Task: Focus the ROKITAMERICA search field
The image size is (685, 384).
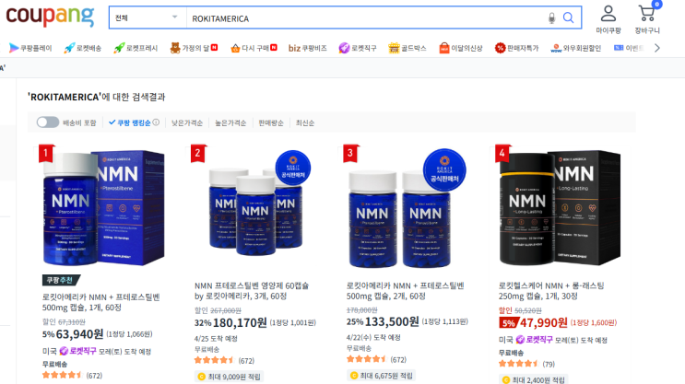Action: tap(365, 18)
